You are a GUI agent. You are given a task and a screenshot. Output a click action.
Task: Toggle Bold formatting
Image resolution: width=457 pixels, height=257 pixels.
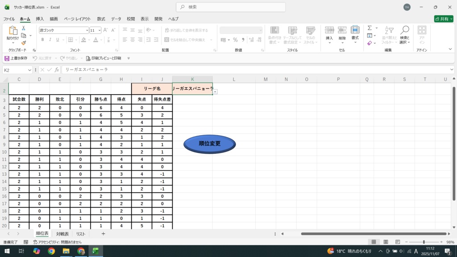(x=42, y=40)
